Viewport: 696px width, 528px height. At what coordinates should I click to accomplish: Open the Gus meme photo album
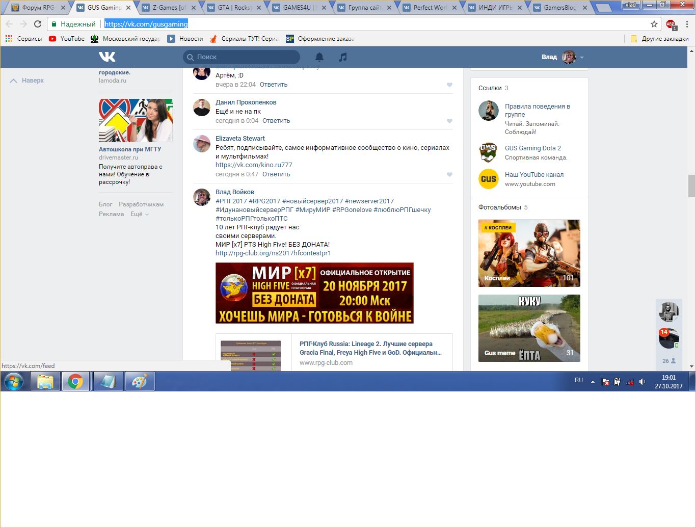[x=529, y=328]
